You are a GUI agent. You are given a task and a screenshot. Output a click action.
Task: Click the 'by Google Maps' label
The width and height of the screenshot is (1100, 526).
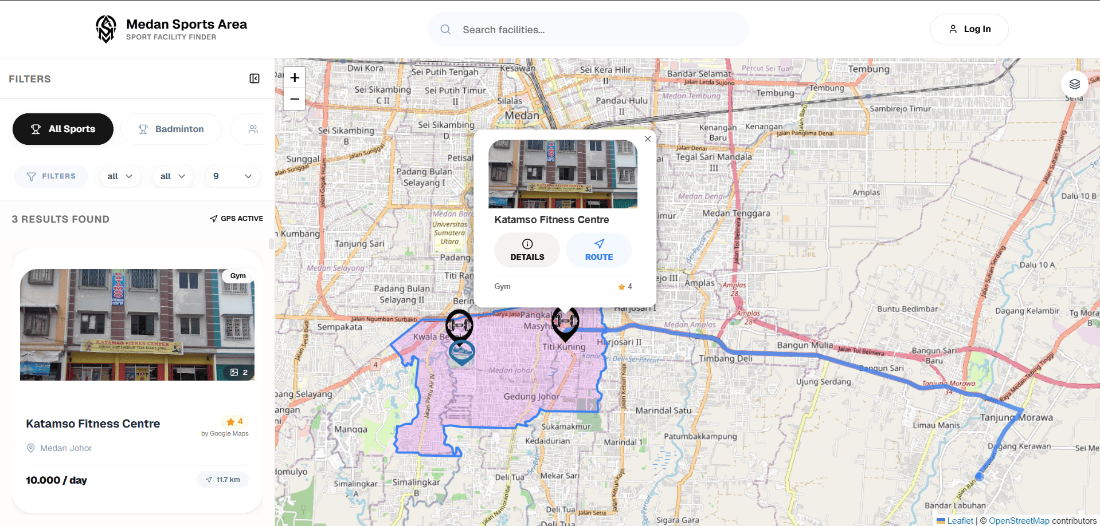(225, 433)
